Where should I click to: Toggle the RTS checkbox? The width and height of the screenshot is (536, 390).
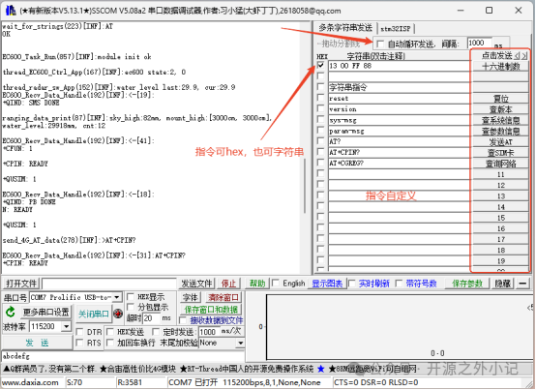[79, 343]
